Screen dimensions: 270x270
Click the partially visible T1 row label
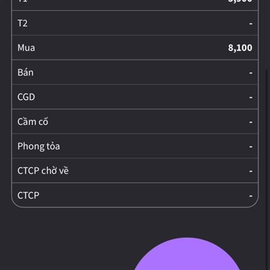click(22, 1)
